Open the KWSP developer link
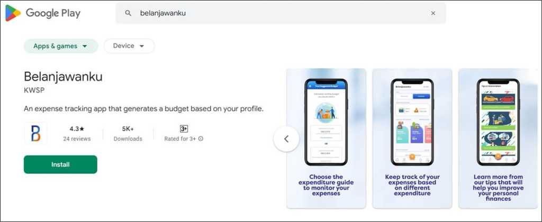 [x=34, y=90]
